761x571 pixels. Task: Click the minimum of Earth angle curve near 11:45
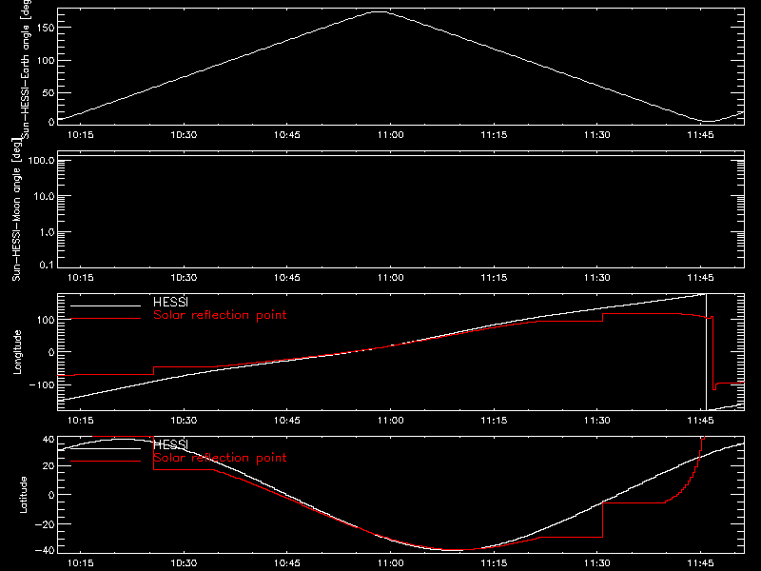[x=709, y=121]
